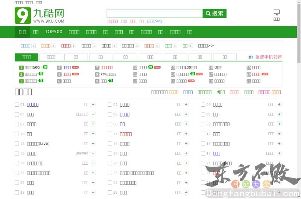Expand arrow beside the light-blue category link

tap(33, 46)
